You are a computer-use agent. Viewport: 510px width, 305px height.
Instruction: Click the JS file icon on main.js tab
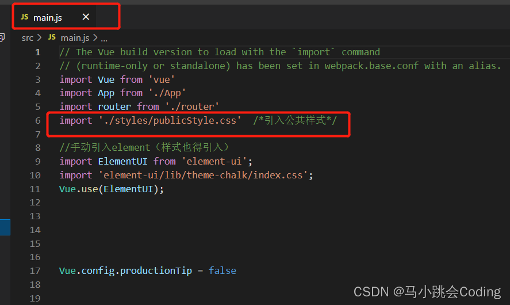click(25, 17)
